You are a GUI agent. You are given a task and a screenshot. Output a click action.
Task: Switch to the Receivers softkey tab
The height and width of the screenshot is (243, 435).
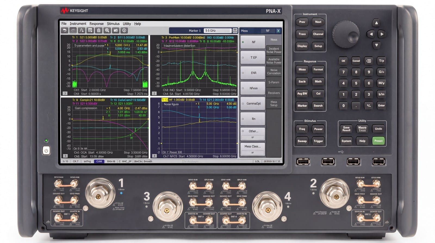(274, 93)
